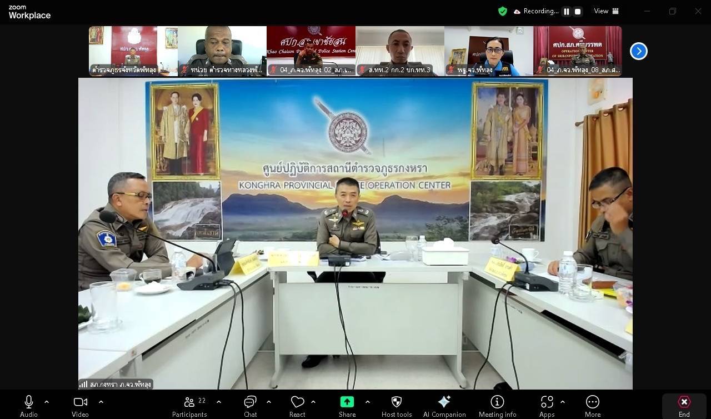Click the green Share screen button
Screen dimensions: 711x419
click(x=347, y=406)
